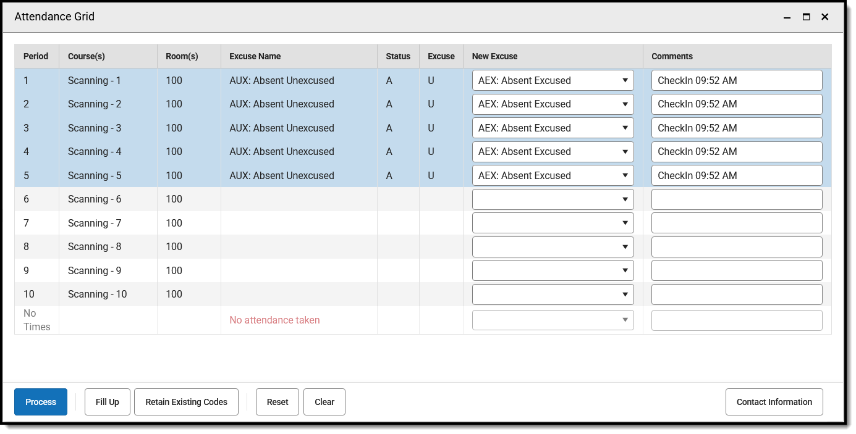Click the No attendance taken entry
Viewport: 856px width, 434px height.
point(274,320)
